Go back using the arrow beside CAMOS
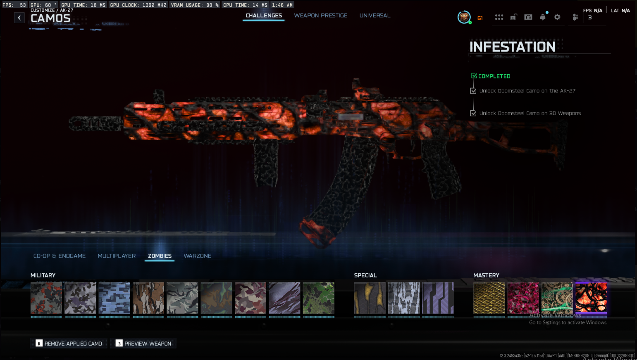637x360 pixels. tap(19, 18)
